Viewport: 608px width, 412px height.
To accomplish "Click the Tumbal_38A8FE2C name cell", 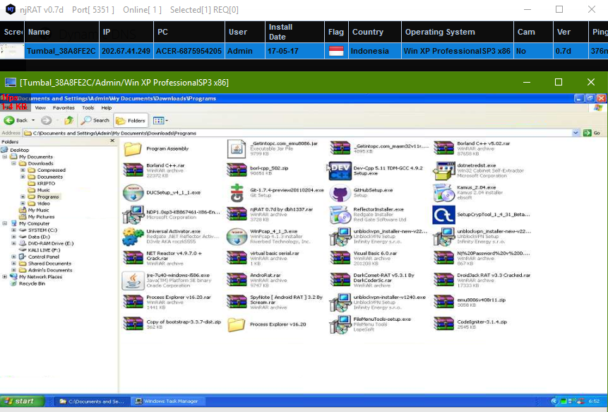I will (x=61, y=51).
